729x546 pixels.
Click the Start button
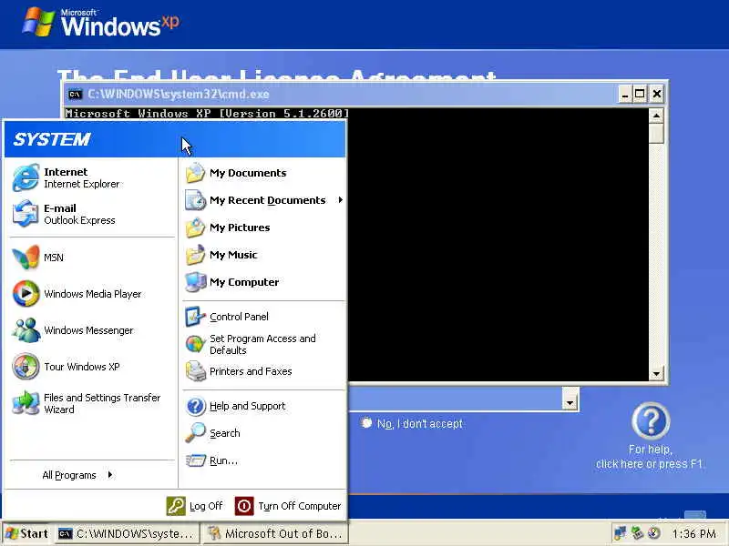(26, 533)
